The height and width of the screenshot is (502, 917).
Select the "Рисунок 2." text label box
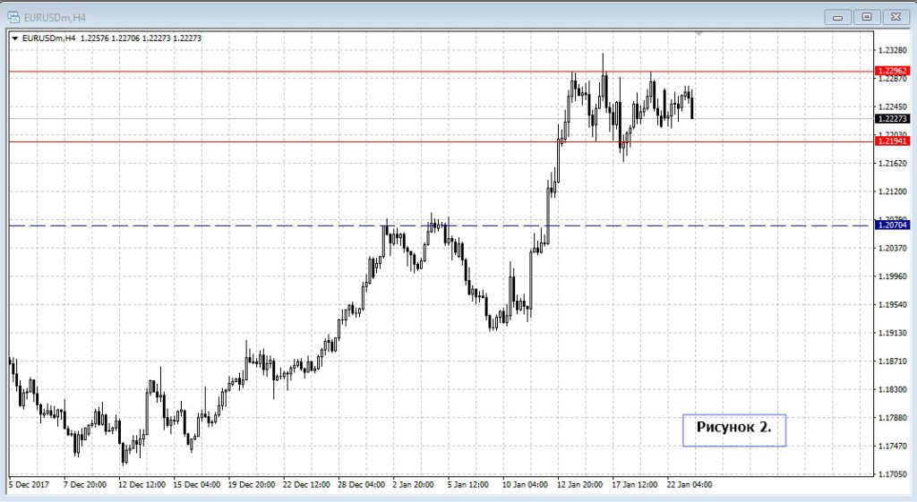(733, 429)
